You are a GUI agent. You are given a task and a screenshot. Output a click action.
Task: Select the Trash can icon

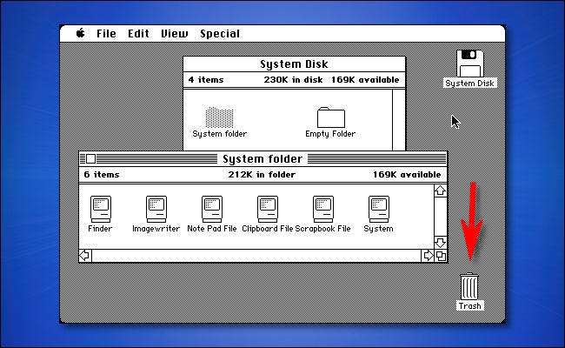(469, 286)
